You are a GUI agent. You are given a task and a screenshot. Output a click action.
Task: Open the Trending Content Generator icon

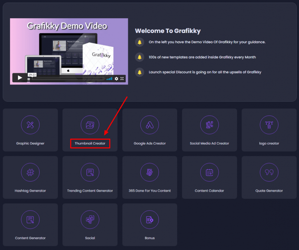coord(90,172)
